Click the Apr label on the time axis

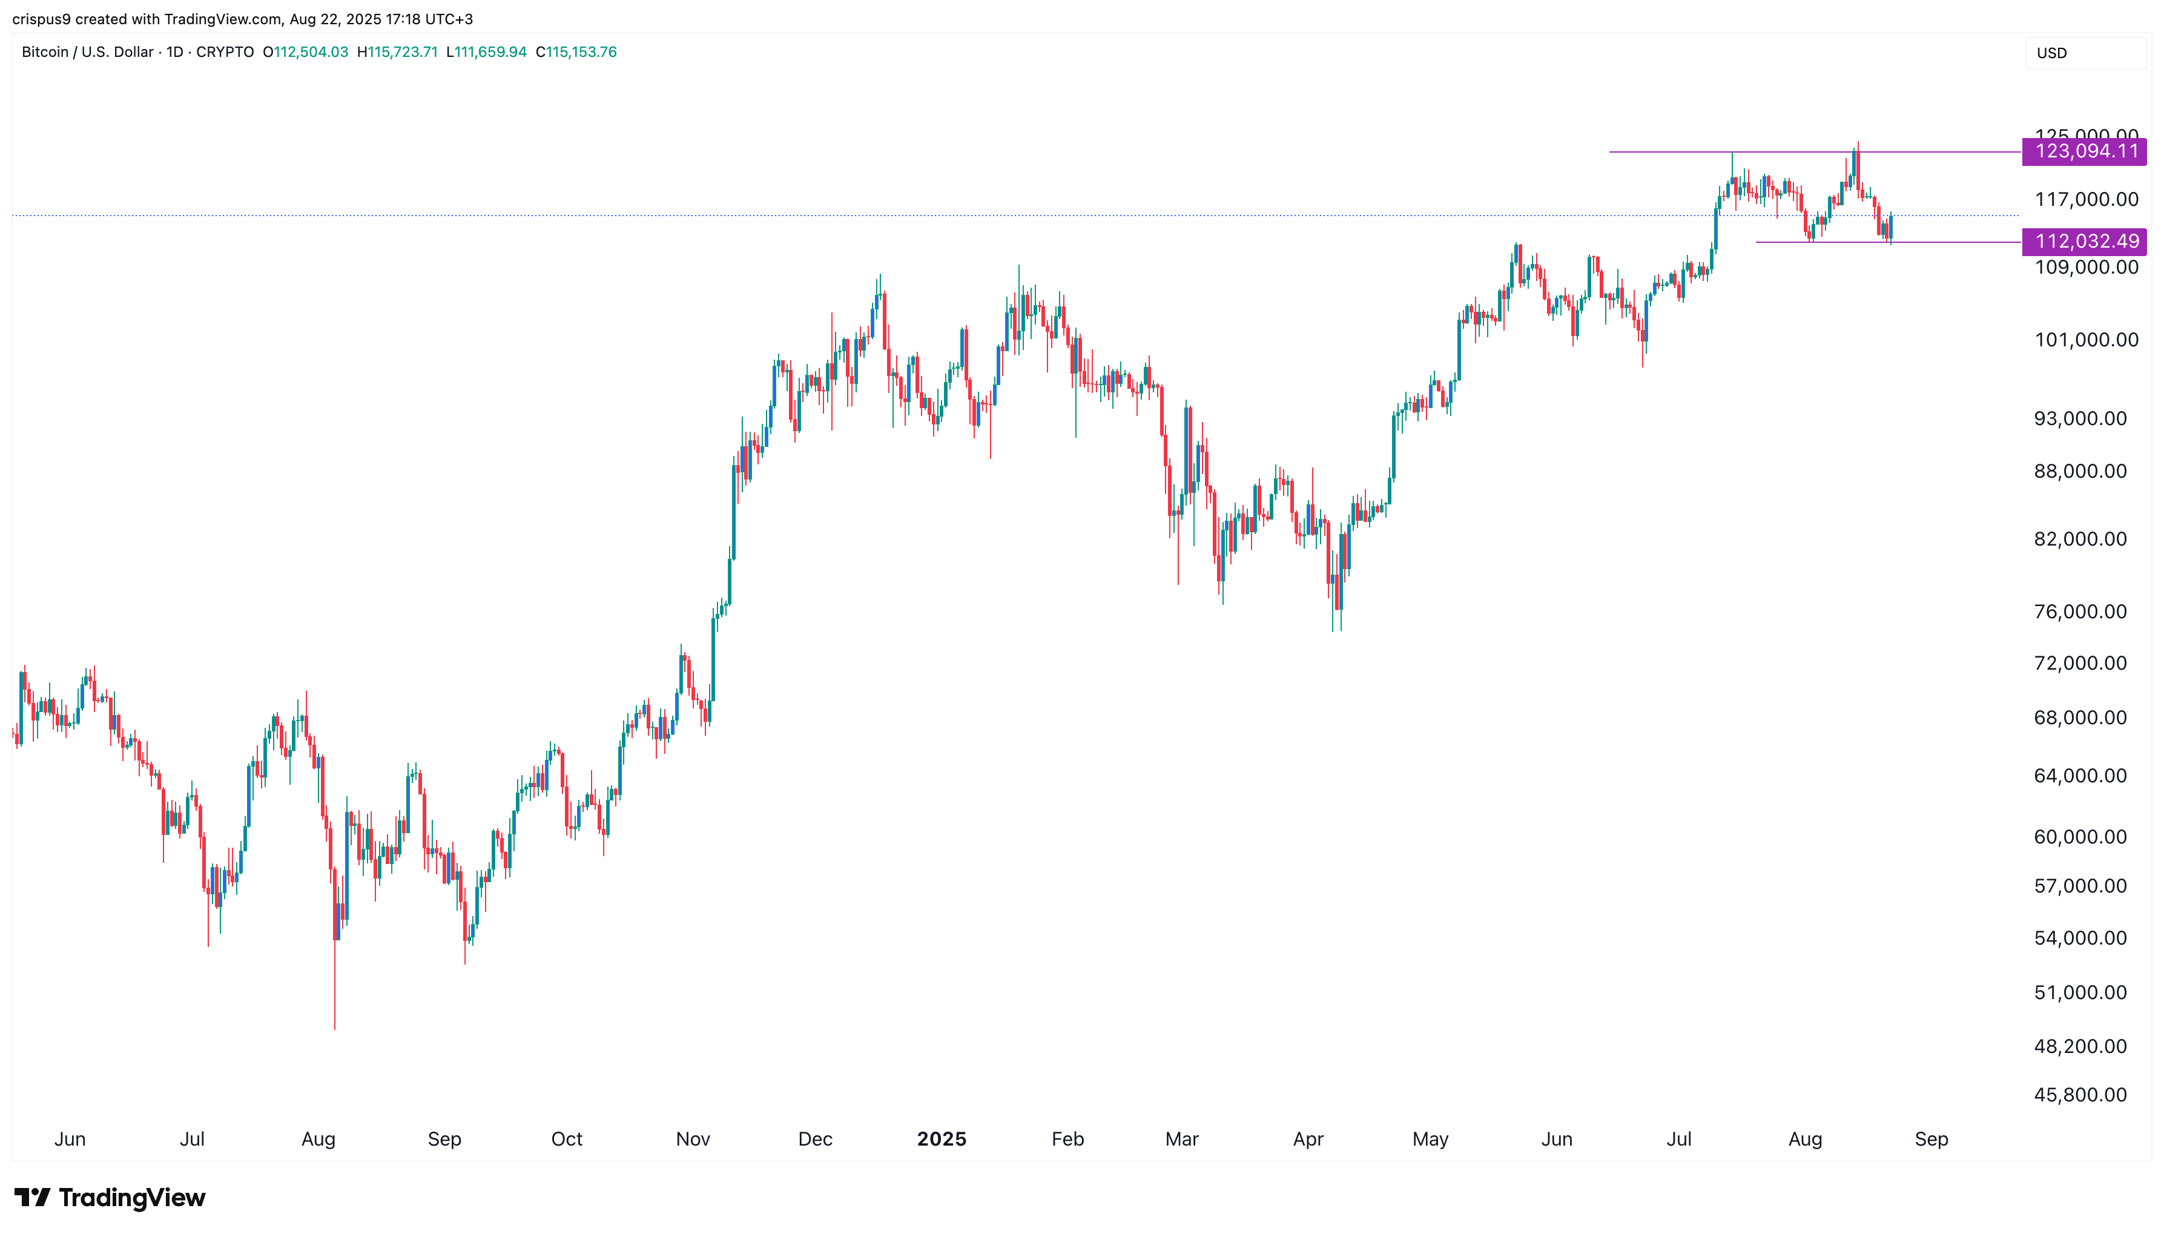[1307, 1139]
